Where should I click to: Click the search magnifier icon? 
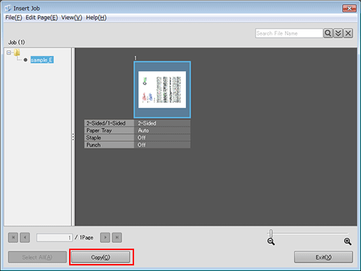click(328, 34)
